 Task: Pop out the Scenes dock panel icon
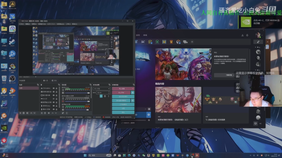click(38, 85)
